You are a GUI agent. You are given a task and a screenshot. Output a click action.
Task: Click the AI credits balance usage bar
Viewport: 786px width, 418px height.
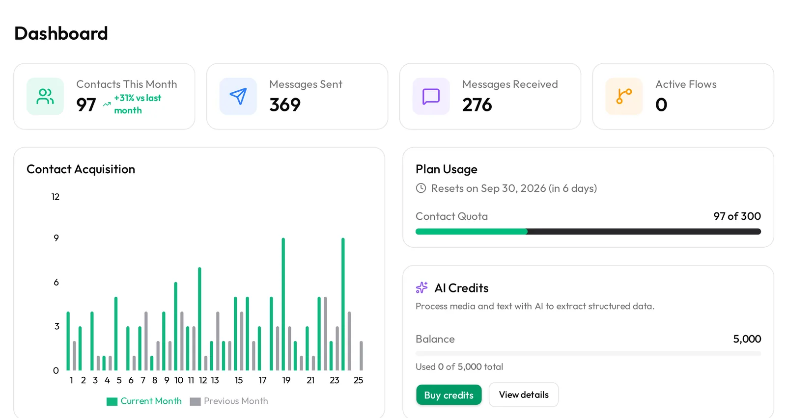pos(588,353)
